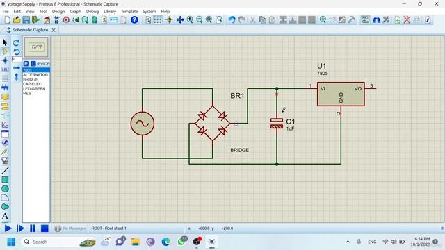445x250 pixels.
Task: Stop the simulation
Action: click(x=44, y=228)
